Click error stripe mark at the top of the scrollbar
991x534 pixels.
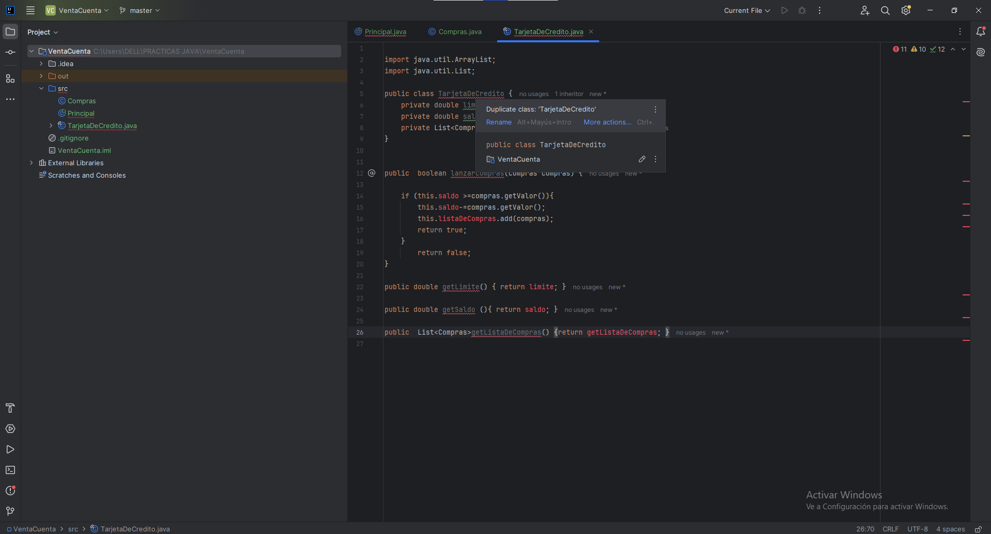click(966, 102)
